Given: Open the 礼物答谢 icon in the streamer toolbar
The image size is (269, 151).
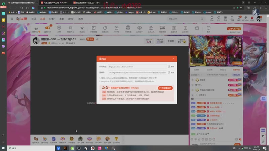Looking at the screenshot, I should tap(128, 29).
